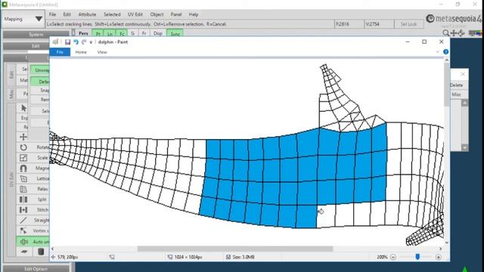Screen dimensions: 484x272
Task: Open the Object menu
Action: [x=157, y=14]
